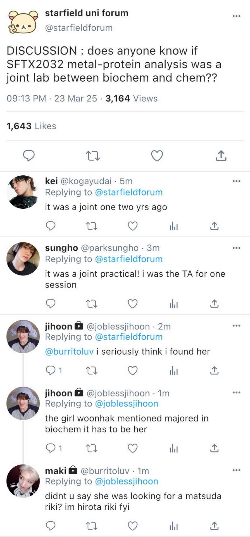Reply to the starfield uni forum tweet
Viewport: 250px width, 537px height.
point(28,156)
